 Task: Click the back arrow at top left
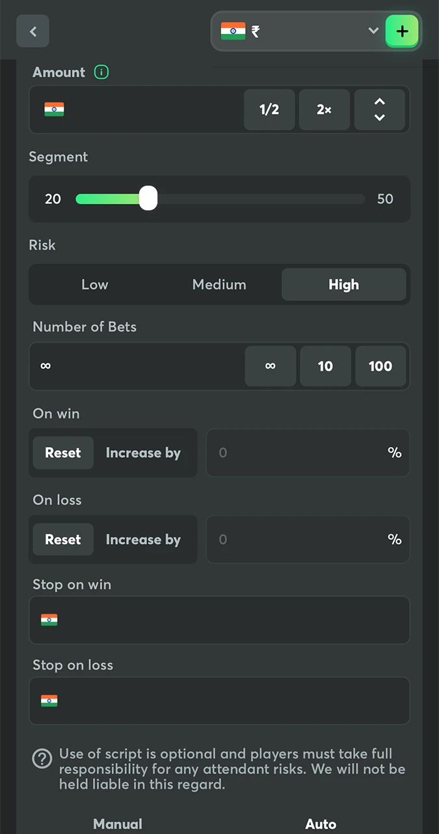click(33, 31)
